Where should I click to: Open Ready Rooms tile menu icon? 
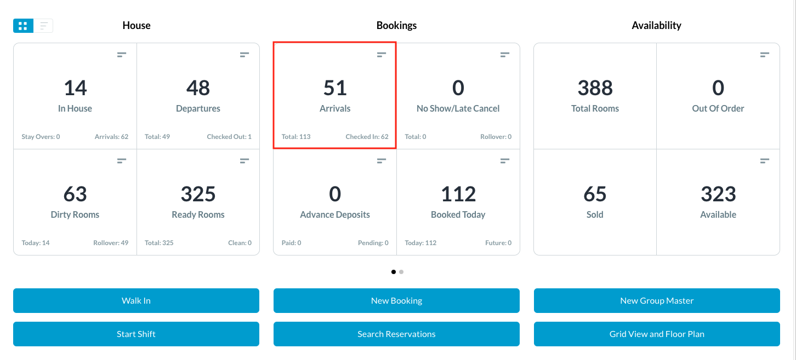[245, 161]
